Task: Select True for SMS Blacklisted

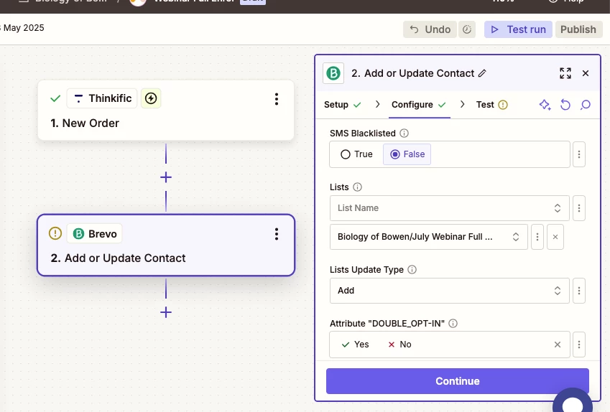Action: point(356,154)
